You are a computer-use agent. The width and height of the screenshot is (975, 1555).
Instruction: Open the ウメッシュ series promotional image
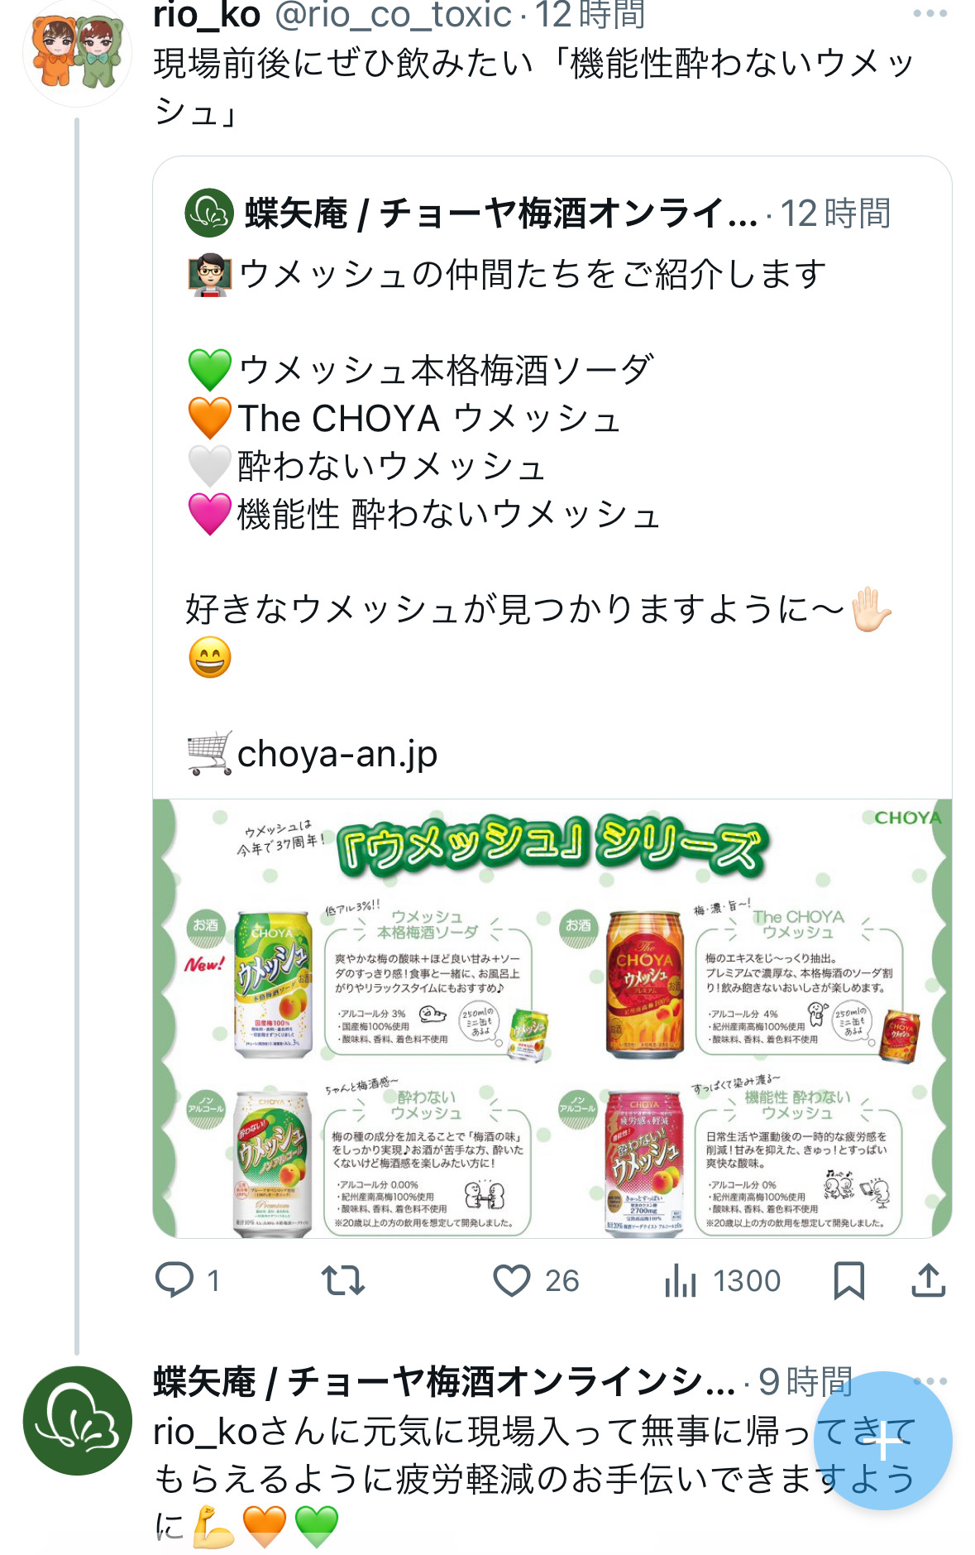coord(552,1018)
